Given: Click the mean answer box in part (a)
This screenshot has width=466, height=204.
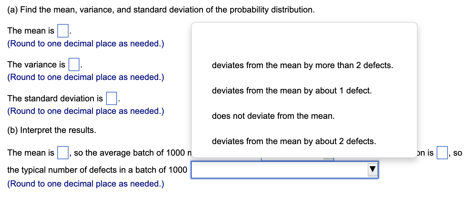Looking at the screenshot, I should (63, 31).
